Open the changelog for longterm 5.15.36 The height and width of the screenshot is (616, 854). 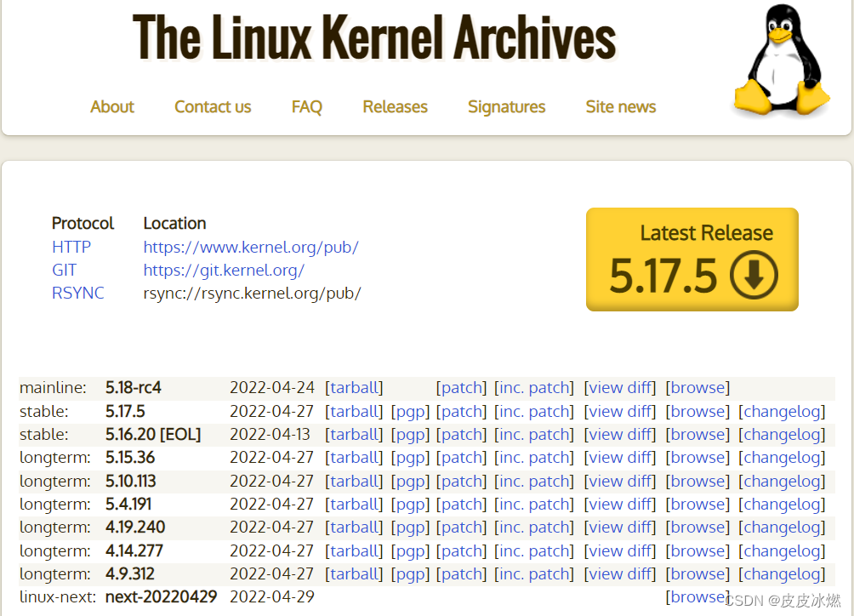(x=782, y=458)
